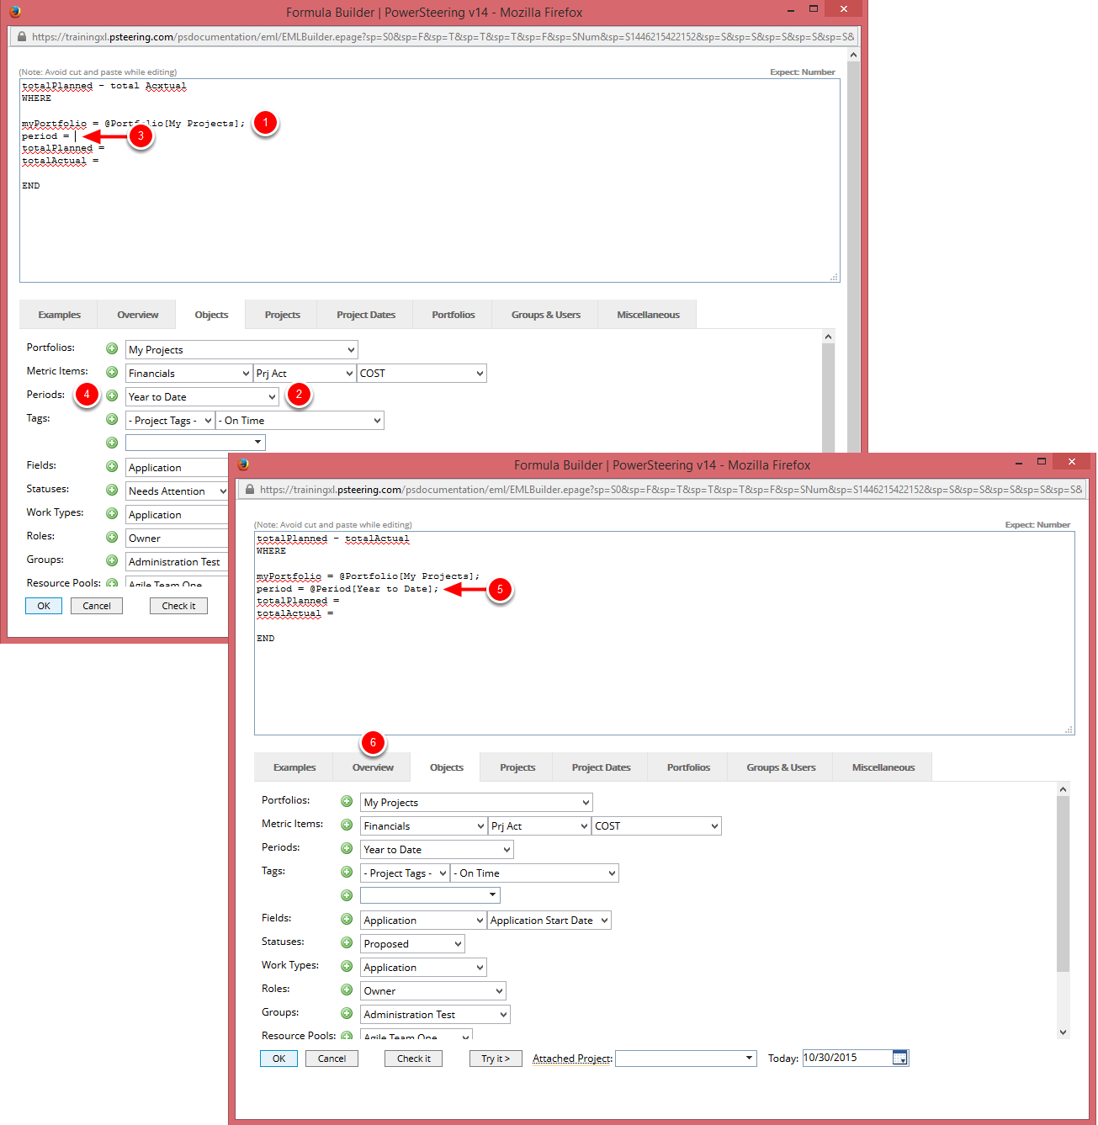Click Periods green plus icon in back window
This screenshot has height=1125, width=1098.
[x=112, y=395]
